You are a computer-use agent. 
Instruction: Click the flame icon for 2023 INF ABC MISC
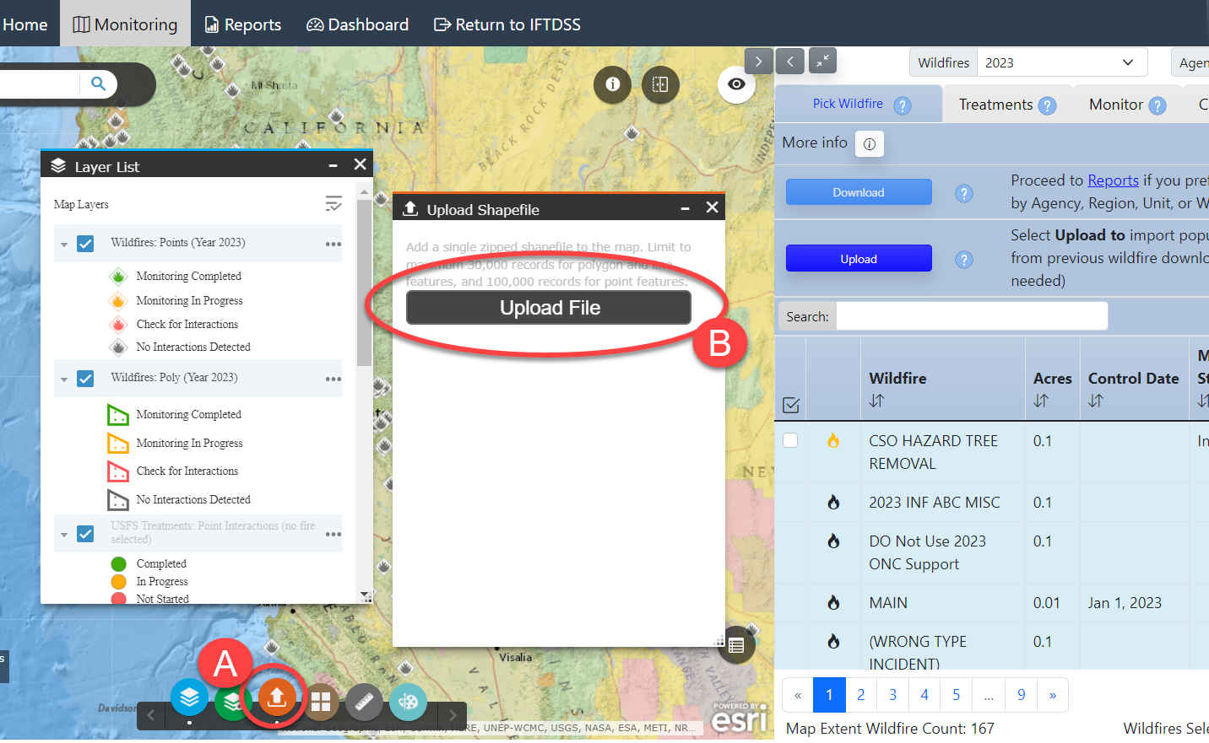[833, 503]
